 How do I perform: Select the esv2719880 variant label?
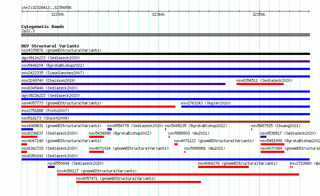click(x=305, y=163)
